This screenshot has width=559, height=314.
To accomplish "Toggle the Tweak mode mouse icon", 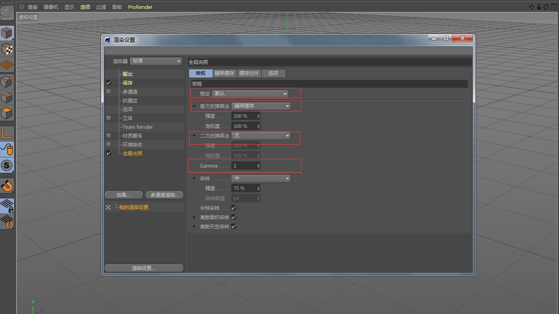I will click(7, 150).
